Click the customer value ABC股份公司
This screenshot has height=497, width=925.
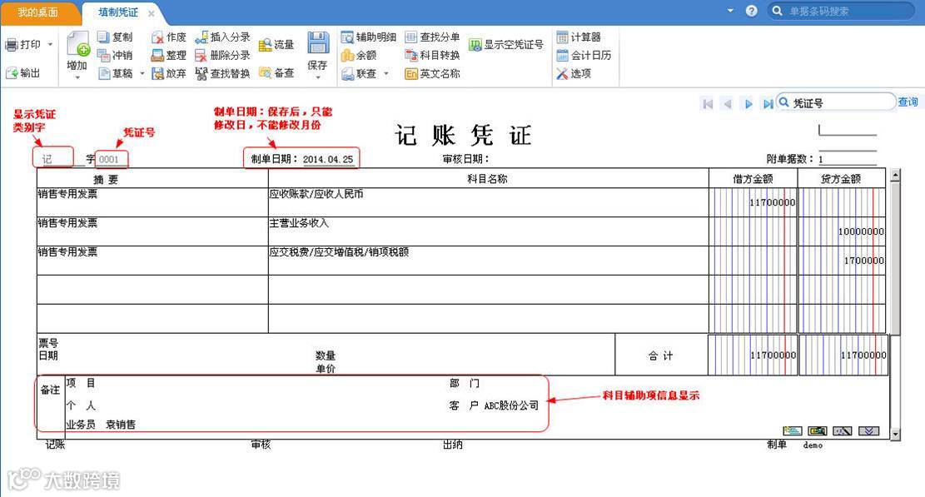(511, 405)
